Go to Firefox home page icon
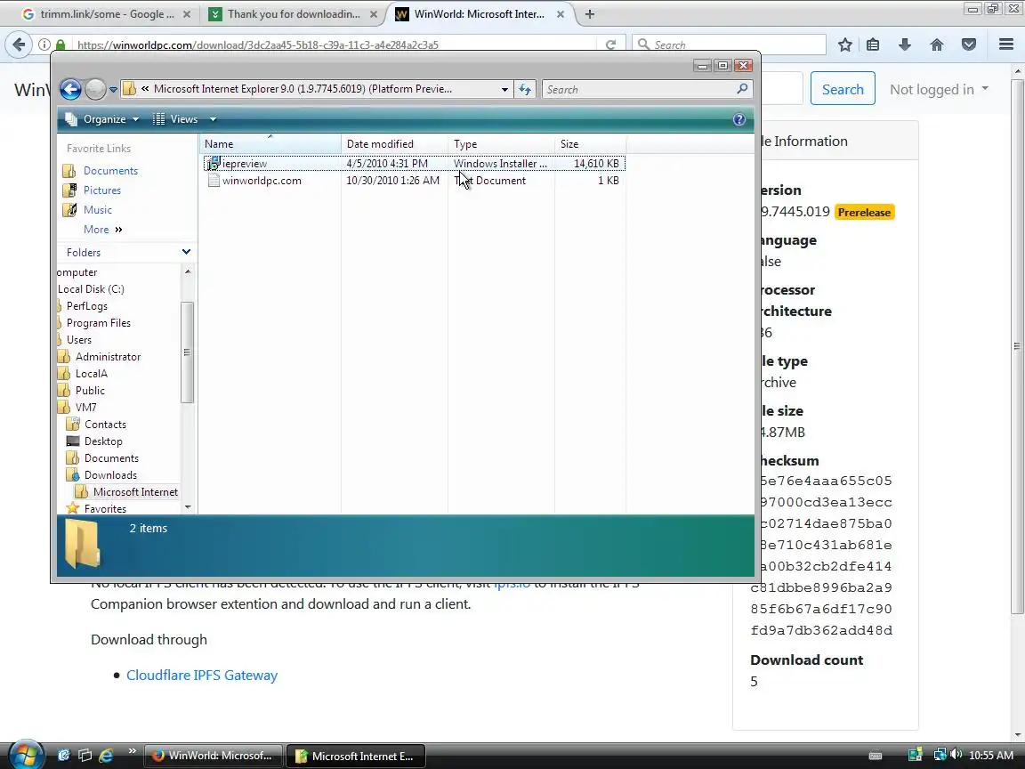Viewport: 1025px width, 769px height. 937,45
